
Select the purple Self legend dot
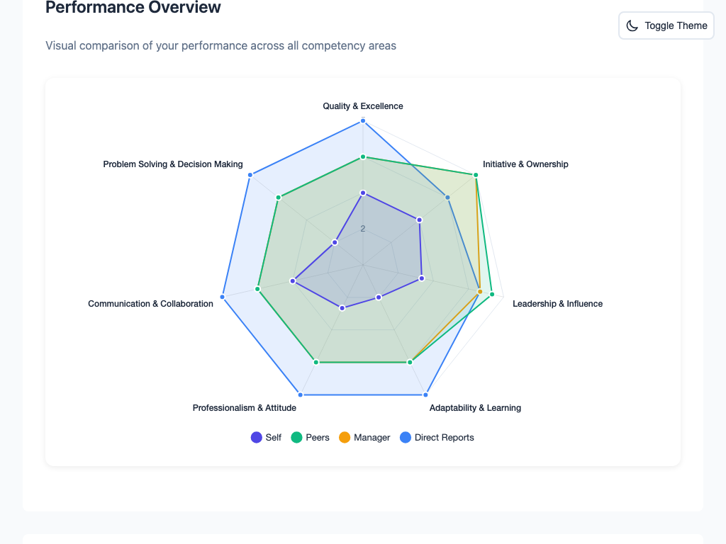point(255,437)
